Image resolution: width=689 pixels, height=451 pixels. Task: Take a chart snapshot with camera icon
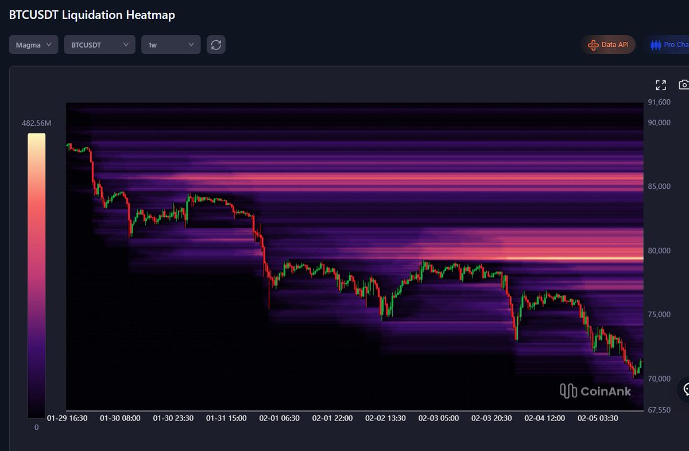(x=684, y=85)
